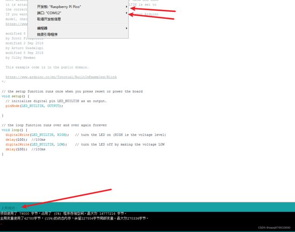Click the first "delay(100); //100ms" line

point(25,140)
